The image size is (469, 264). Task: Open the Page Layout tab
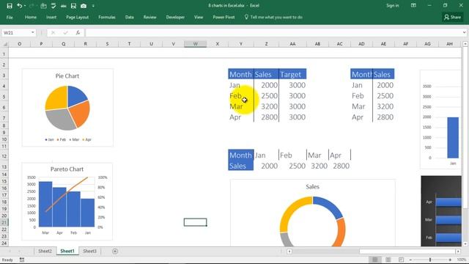coord(77,18)
